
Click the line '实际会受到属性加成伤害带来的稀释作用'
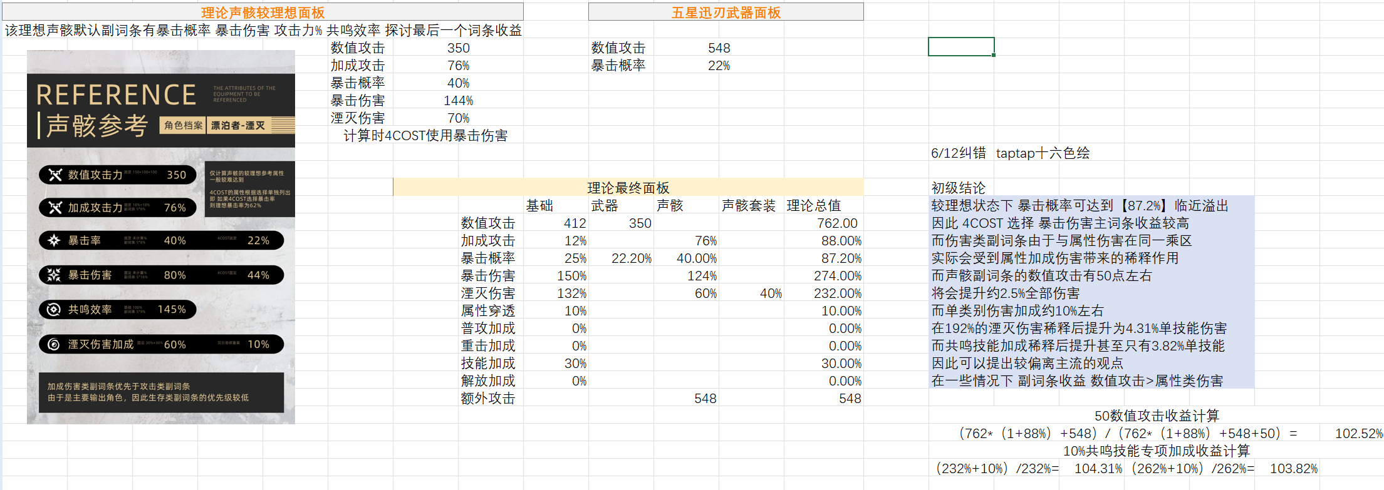point(1055,258)
